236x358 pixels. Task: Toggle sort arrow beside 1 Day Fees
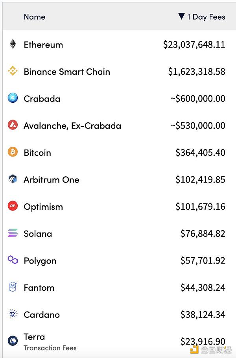[181, 17]
